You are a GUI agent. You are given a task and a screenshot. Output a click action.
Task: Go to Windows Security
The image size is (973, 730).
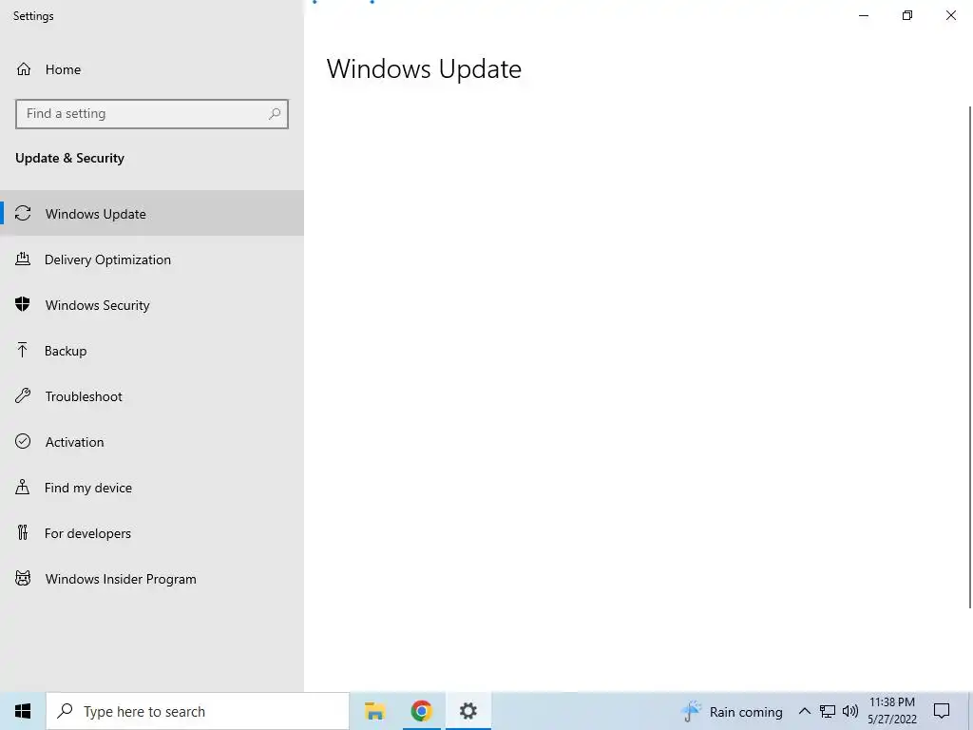pos(152,305)
